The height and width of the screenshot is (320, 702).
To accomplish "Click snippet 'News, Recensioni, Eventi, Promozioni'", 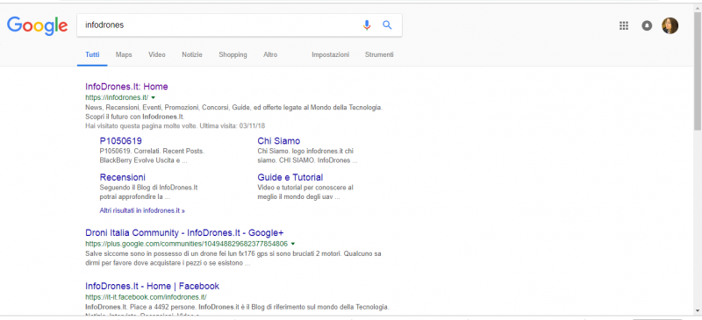I will (x=233, y=112).
